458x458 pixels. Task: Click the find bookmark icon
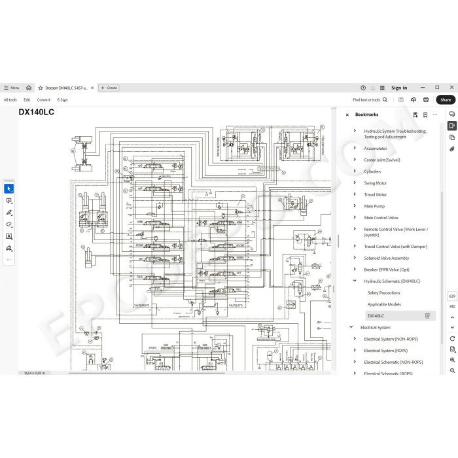click(415, 114)
